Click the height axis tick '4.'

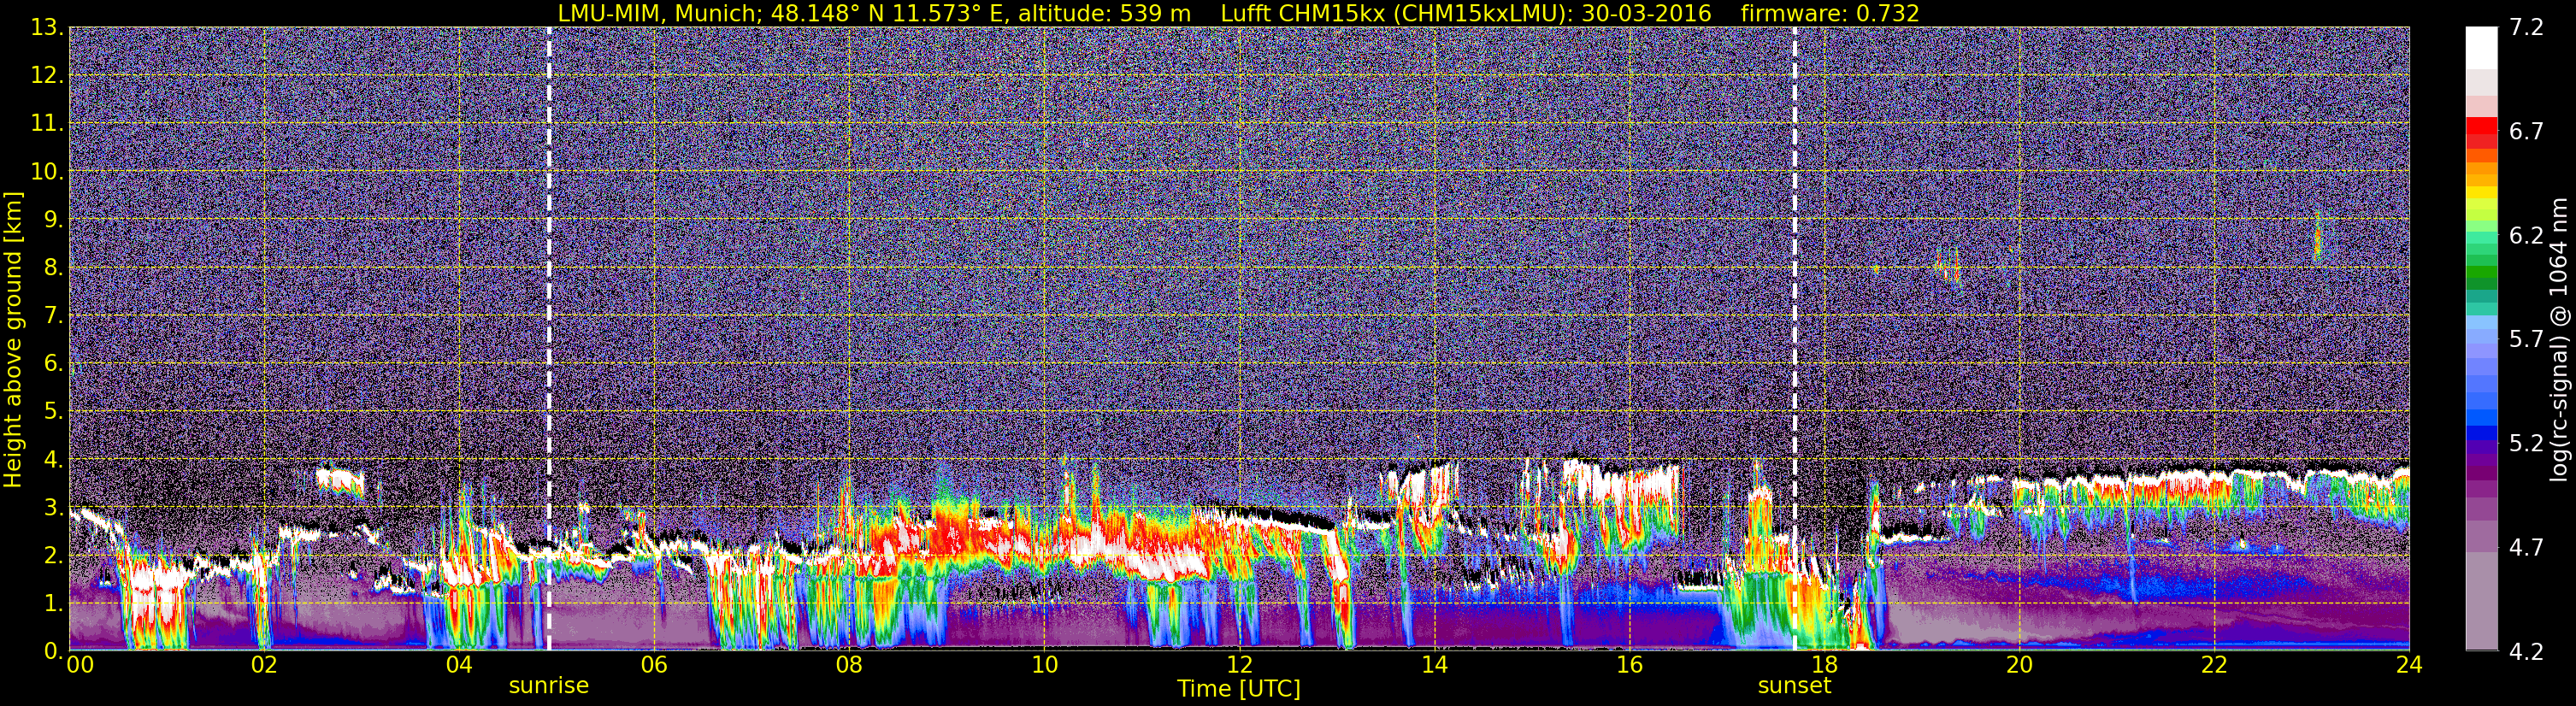tap(53, 460)
